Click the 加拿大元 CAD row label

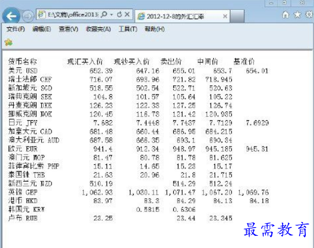point(30,131)
